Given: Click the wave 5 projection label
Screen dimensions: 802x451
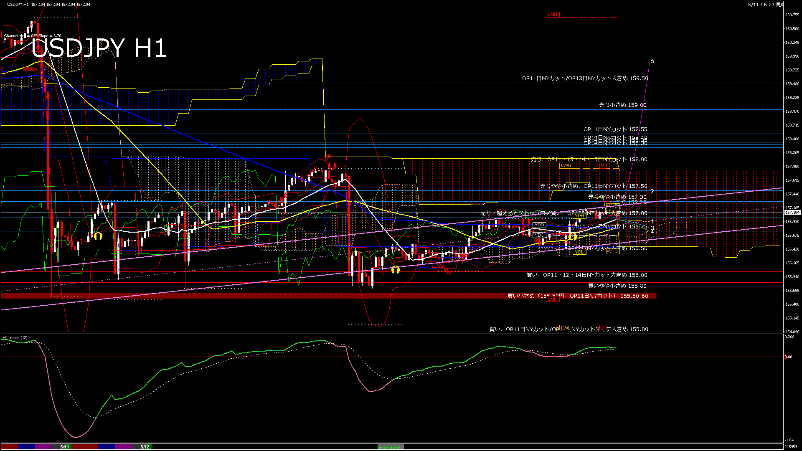Looking at the screenshot, I should pos(652,61).
